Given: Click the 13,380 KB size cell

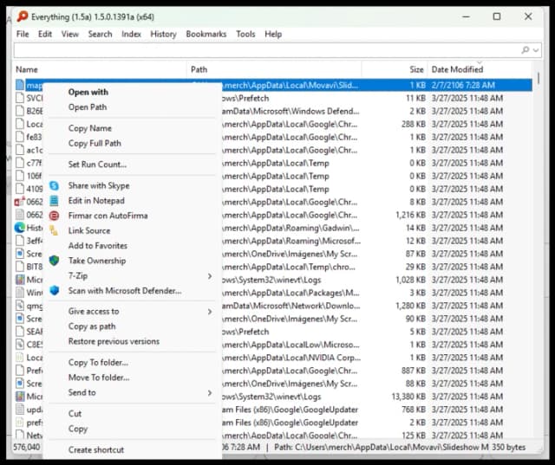Looking at the screenshot, I should [408, 397].
